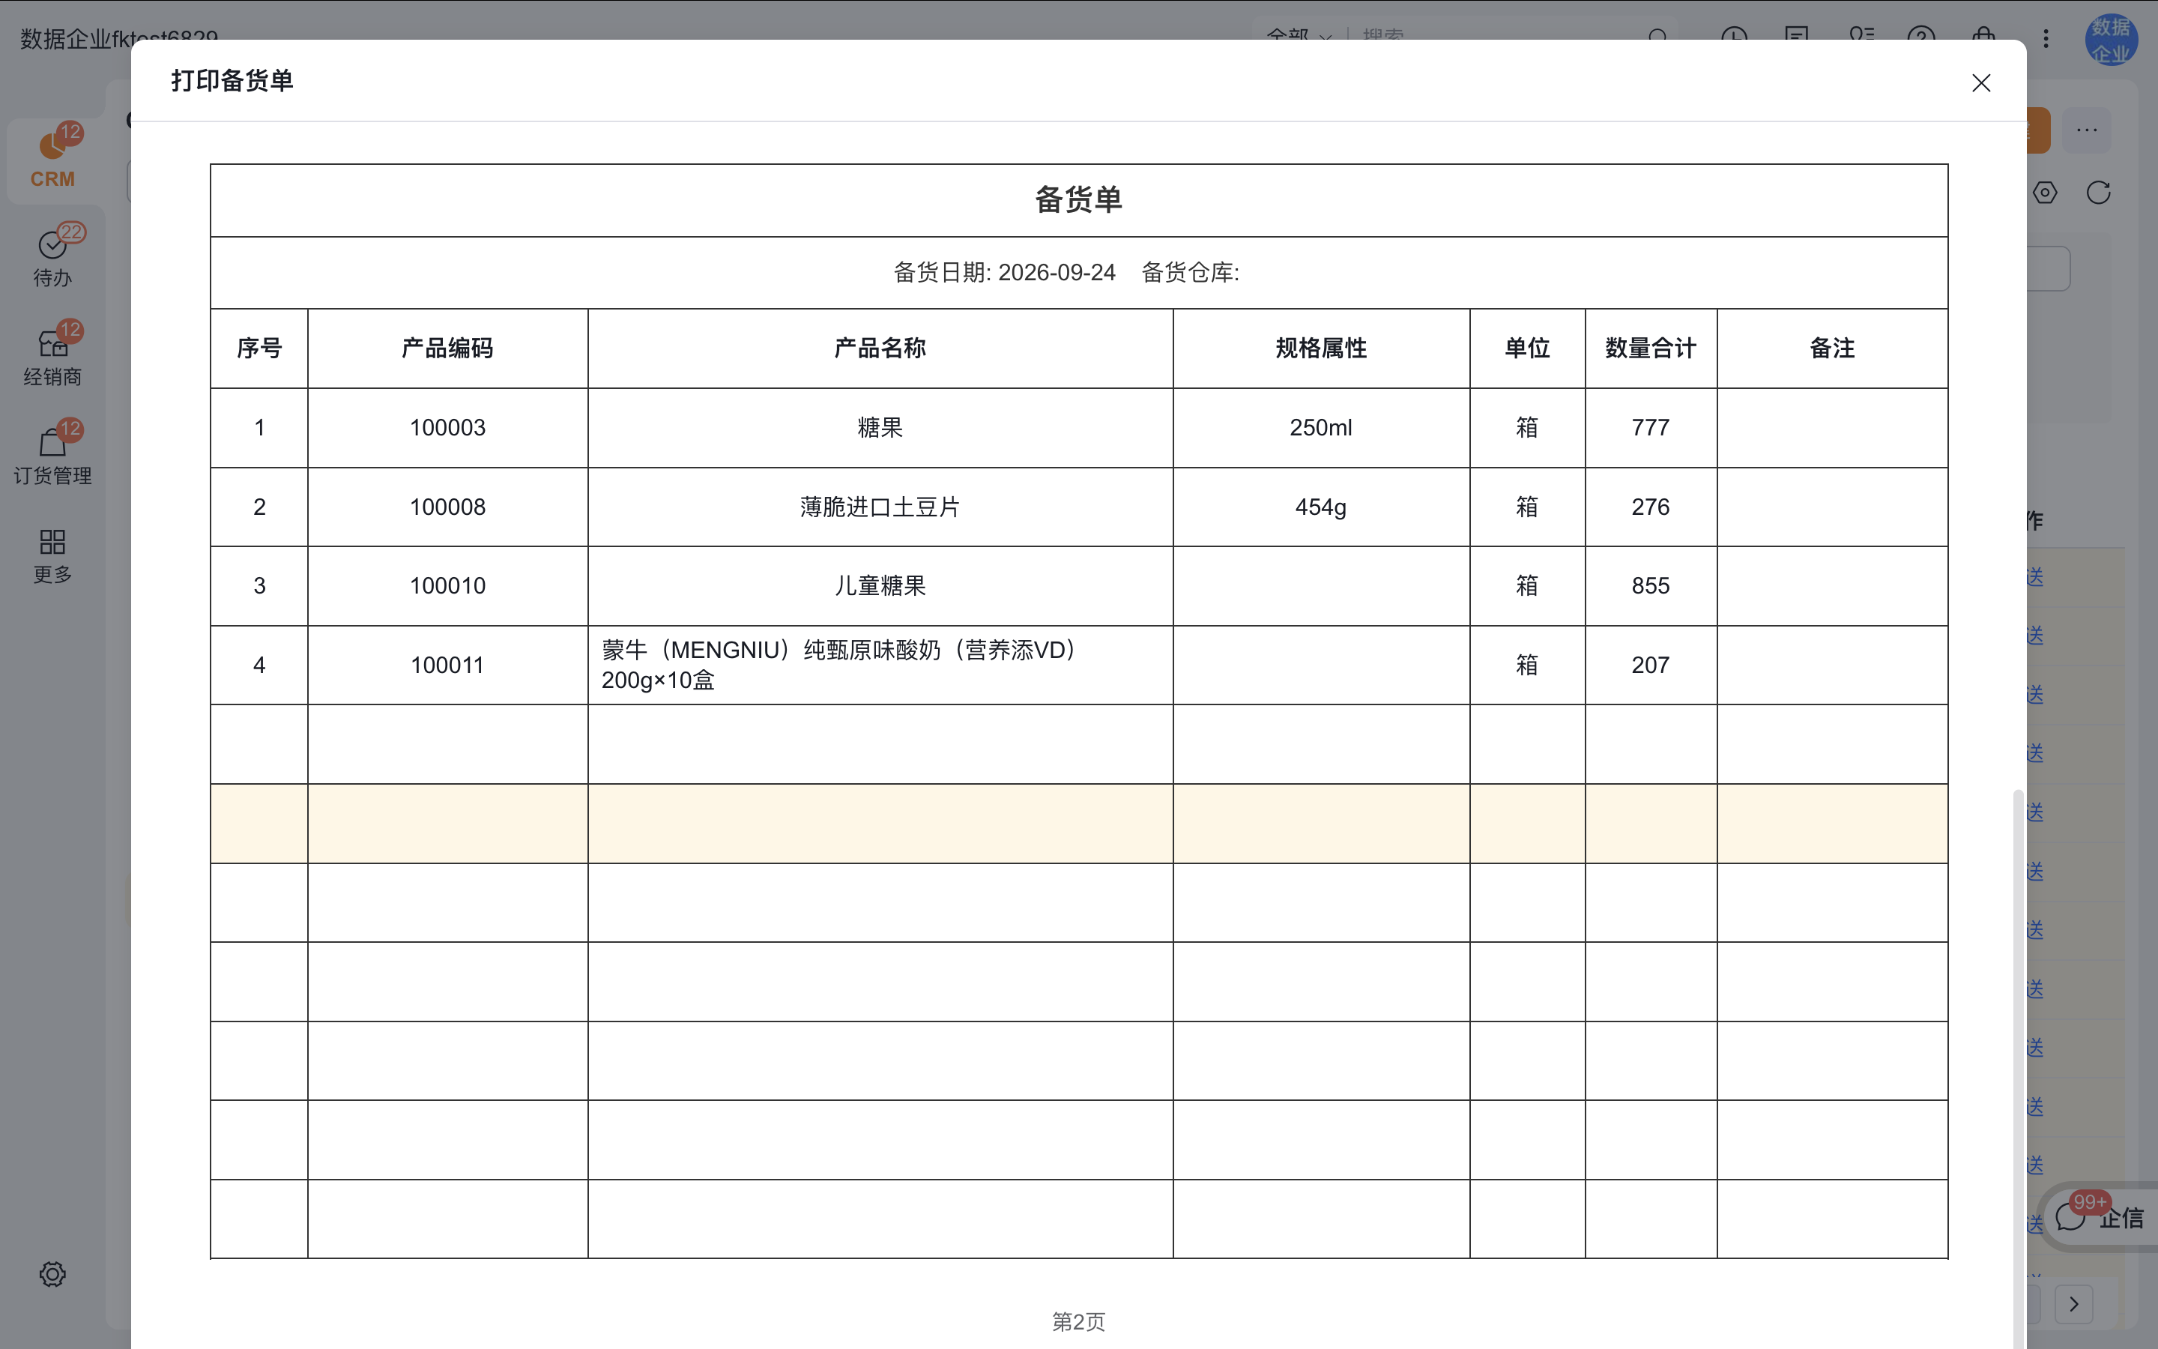Open the ellipsis more-actions button

click(x=2087, y=130)
